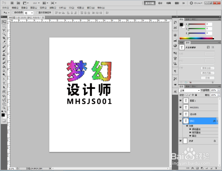Click the red R color slider
Screen dimensions: 222x171
pyautogui.click(x=197, y=24)
